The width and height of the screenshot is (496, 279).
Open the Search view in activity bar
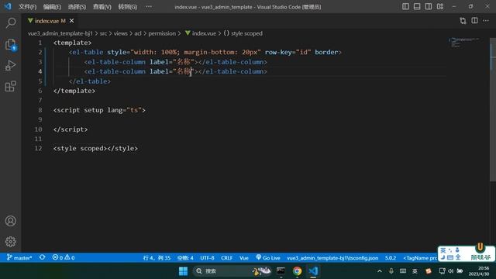pyautogui.click(x=11, y=22)
